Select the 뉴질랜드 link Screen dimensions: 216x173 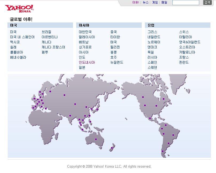[117, 63]
